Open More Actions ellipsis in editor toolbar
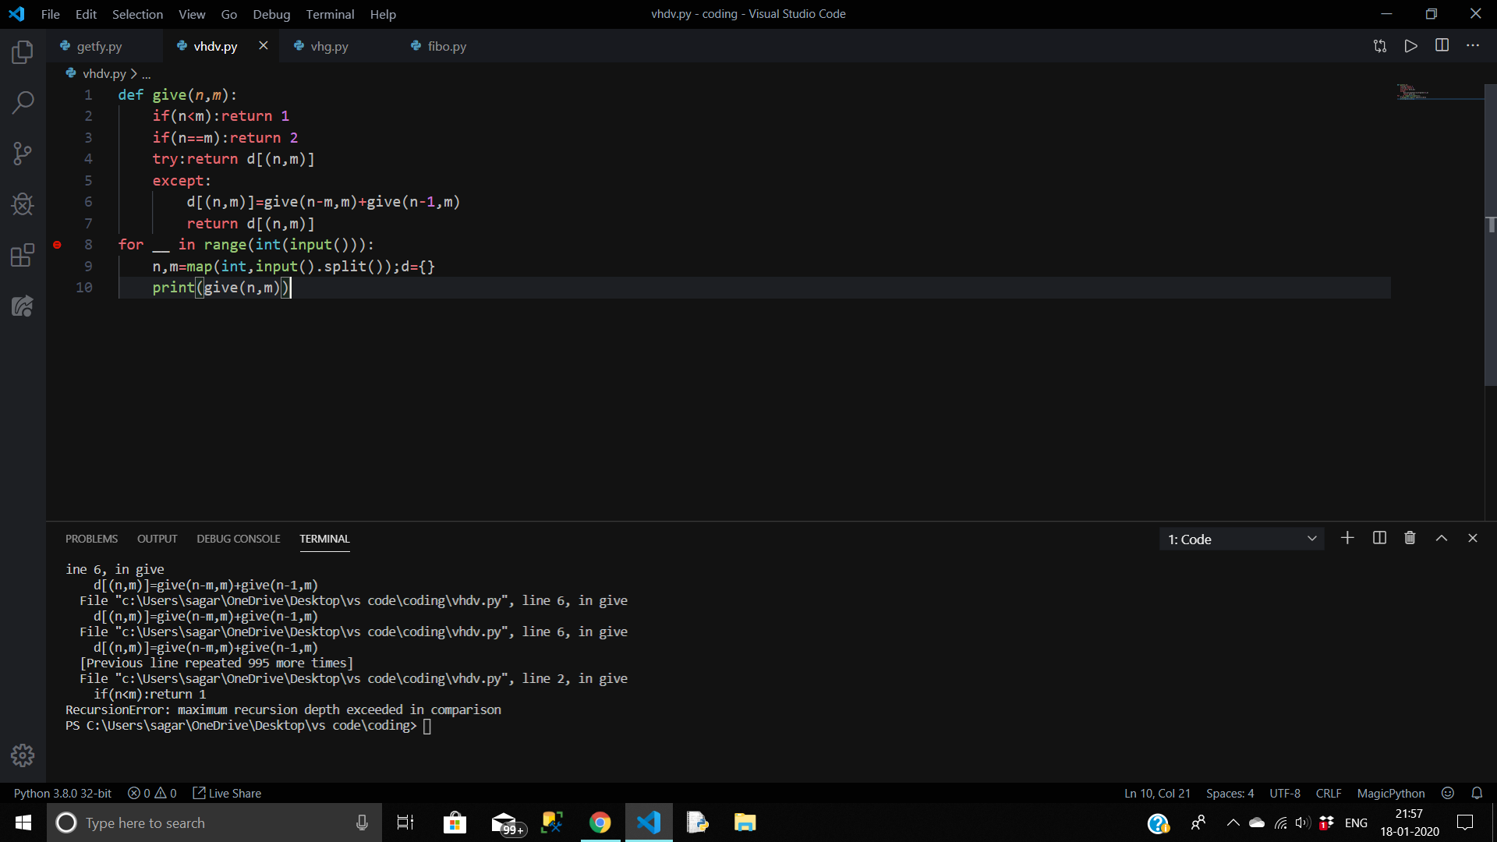The width and height of the screenshot is (1497, 842). (x=1473, y=46)
